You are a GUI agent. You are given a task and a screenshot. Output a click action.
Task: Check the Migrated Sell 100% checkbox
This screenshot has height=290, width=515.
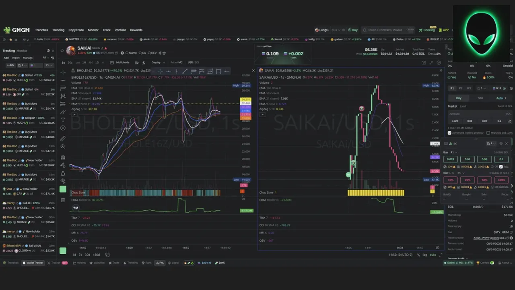point(488,133)
